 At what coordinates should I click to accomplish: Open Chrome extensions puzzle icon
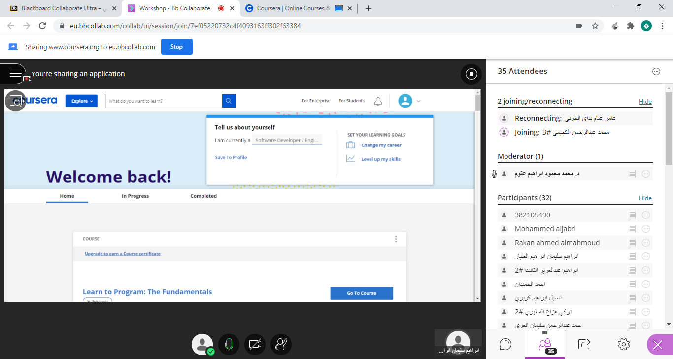(x=630, y=26)
